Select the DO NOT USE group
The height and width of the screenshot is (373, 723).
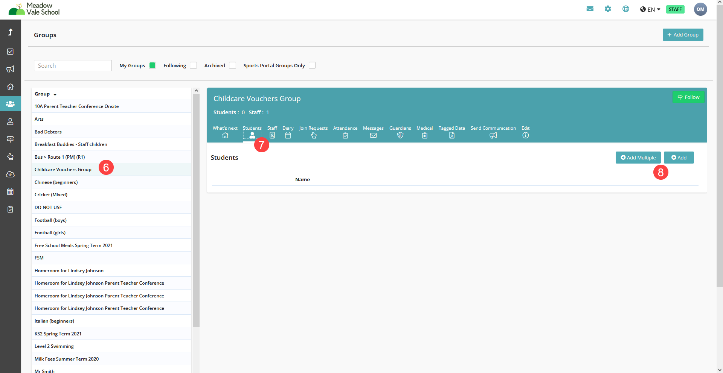coord(111,208)
